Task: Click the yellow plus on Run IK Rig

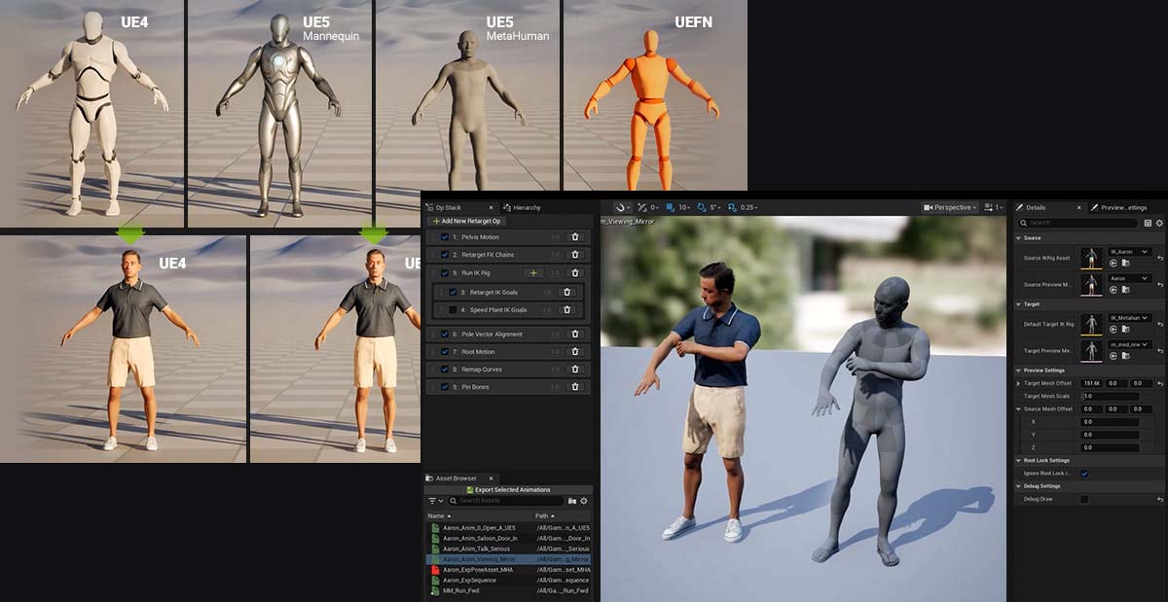Action: pos(532,273)
